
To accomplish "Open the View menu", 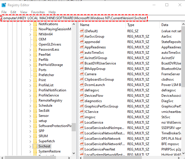I will [24, 12].
